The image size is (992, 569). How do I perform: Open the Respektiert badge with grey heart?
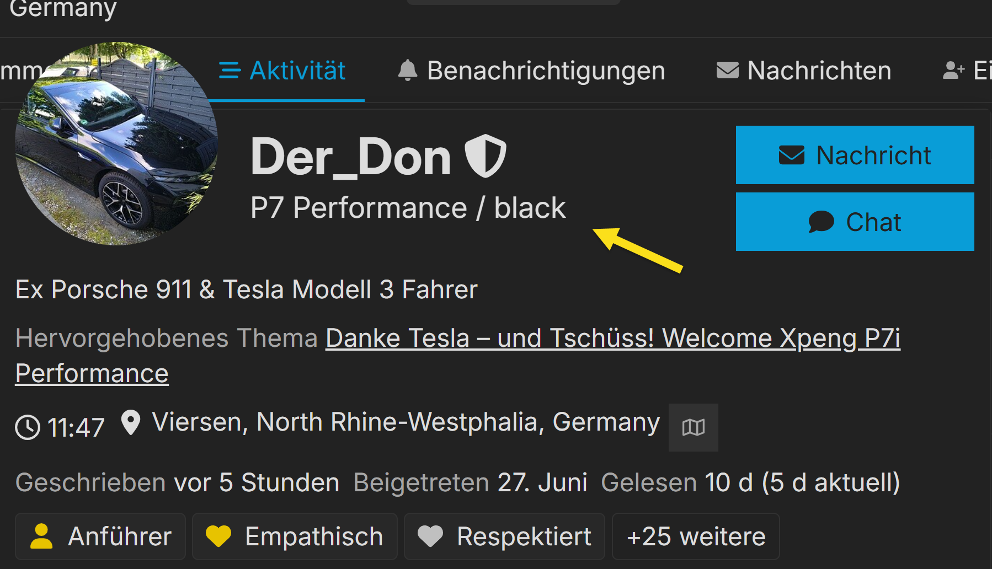504,536
